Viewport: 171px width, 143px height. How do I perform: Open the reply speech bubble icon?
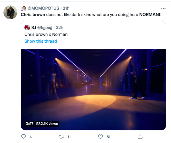pos(23,137)
